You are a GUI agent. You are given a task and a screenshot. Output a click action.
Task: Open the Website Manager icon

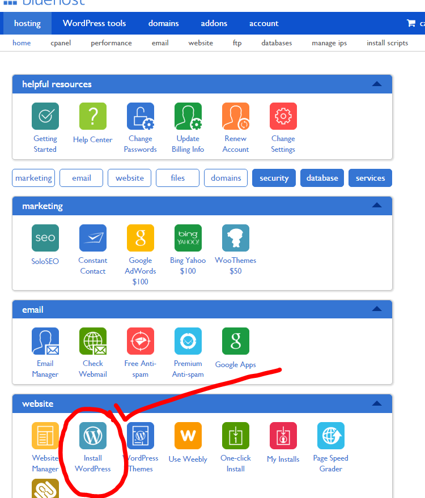(45, 436)
